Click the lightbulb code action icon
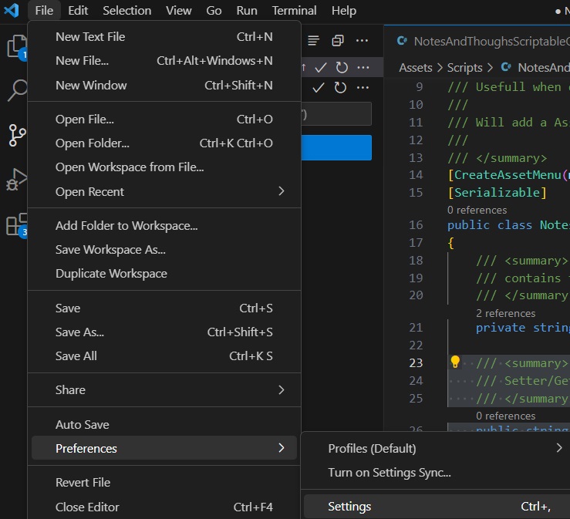The width and height of the screenshot is (570, 519). 455,362
